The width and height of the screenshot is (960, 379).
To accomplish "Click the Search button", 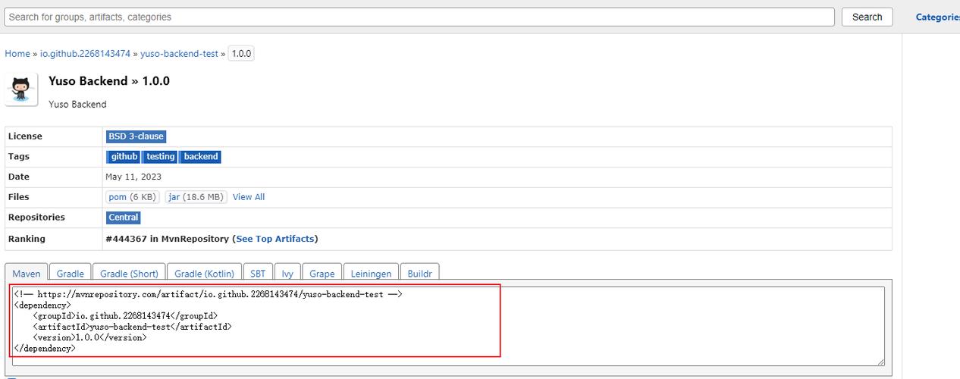I will [867, 17].
